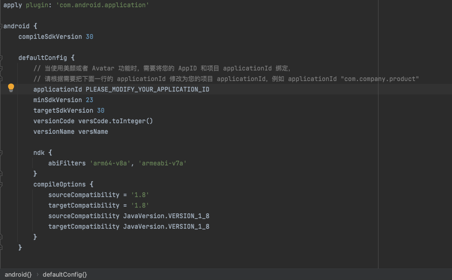
Task: Collapse the defaultConfig block fold marker
Action: pos(1,58)
